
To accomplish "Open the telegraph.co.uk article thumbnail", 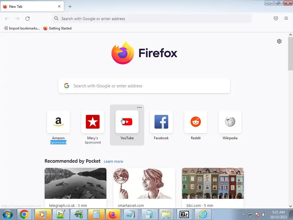I will [x=76, y=183].
